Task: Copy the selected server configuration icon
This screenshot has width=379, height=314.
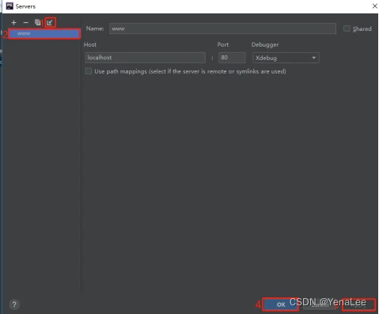Action: coord(38,23)
